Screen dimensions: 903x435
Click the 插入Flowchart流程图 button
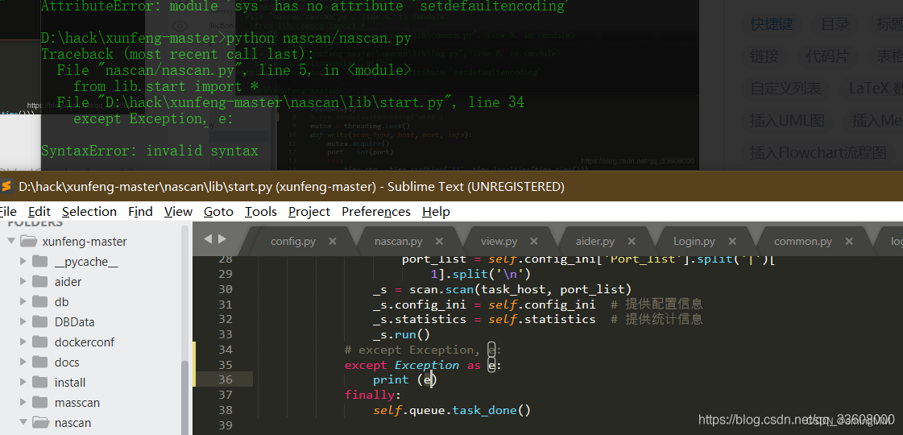818,153
